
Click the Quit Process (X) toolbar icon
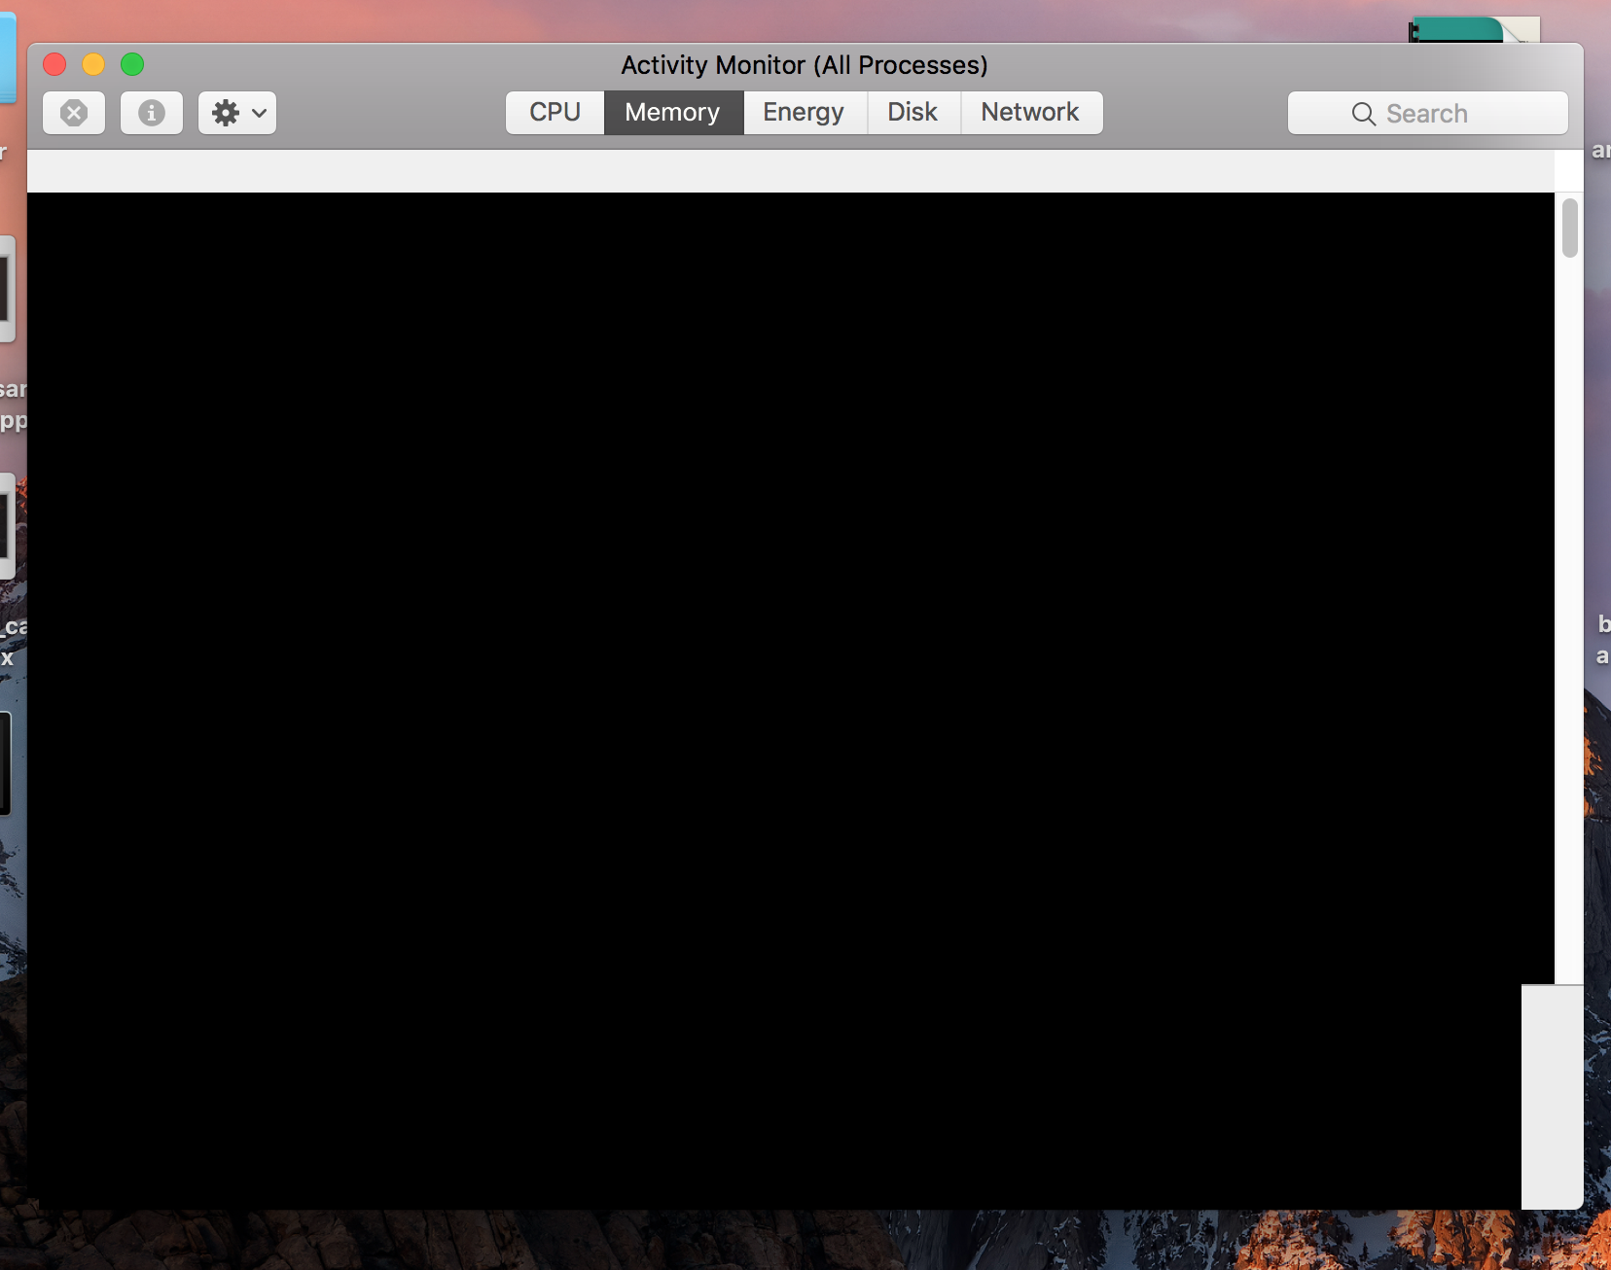74,113
